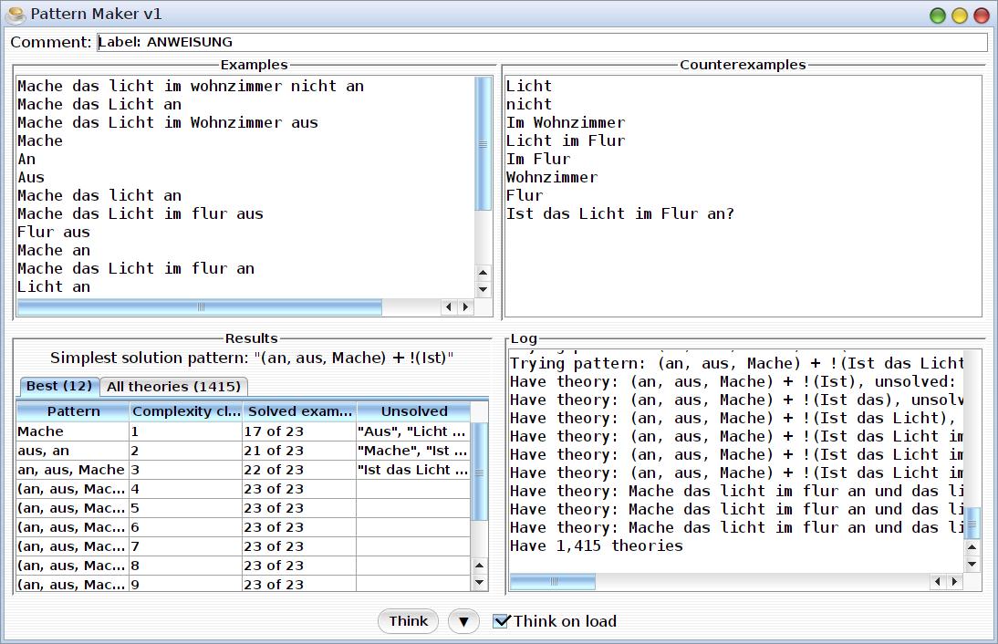The image size is (998, 644).
Task: Select the "aus, an" pattern row
Action: point(72,451)
